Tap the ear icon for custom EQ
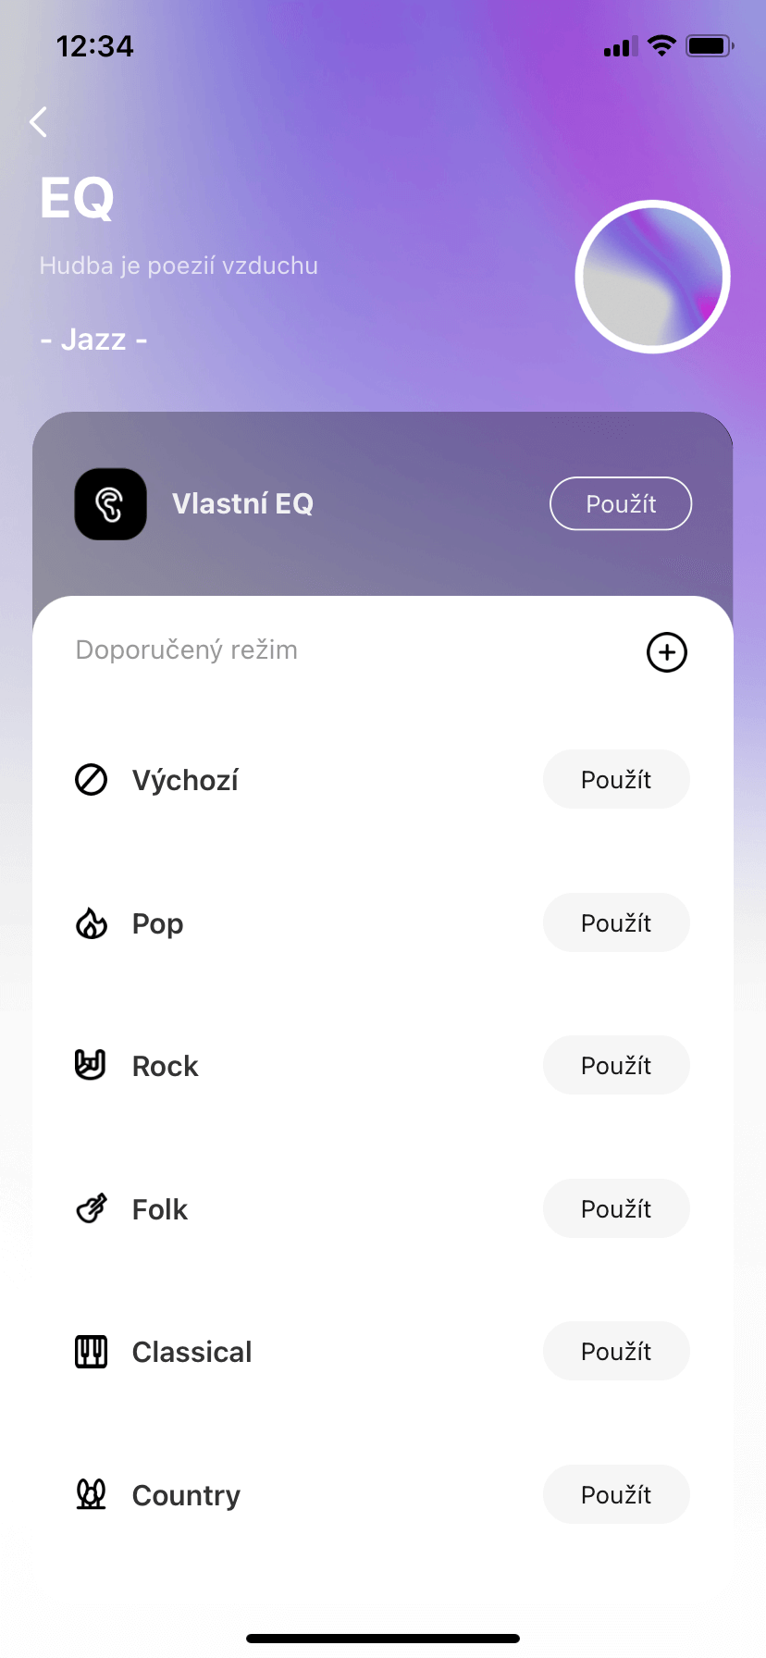The image size is (766, 1658). [111, 504]
